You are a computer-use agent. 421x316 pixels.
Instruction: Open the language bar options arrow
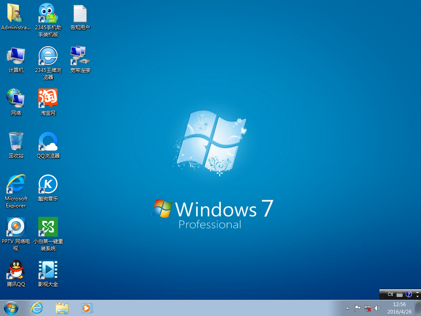[x=418, y=296]
